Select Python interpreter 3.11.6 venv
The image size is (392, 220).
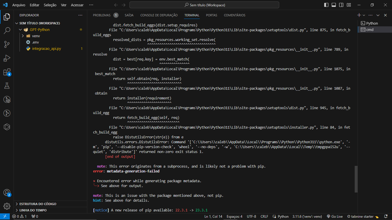coord(307,217)
